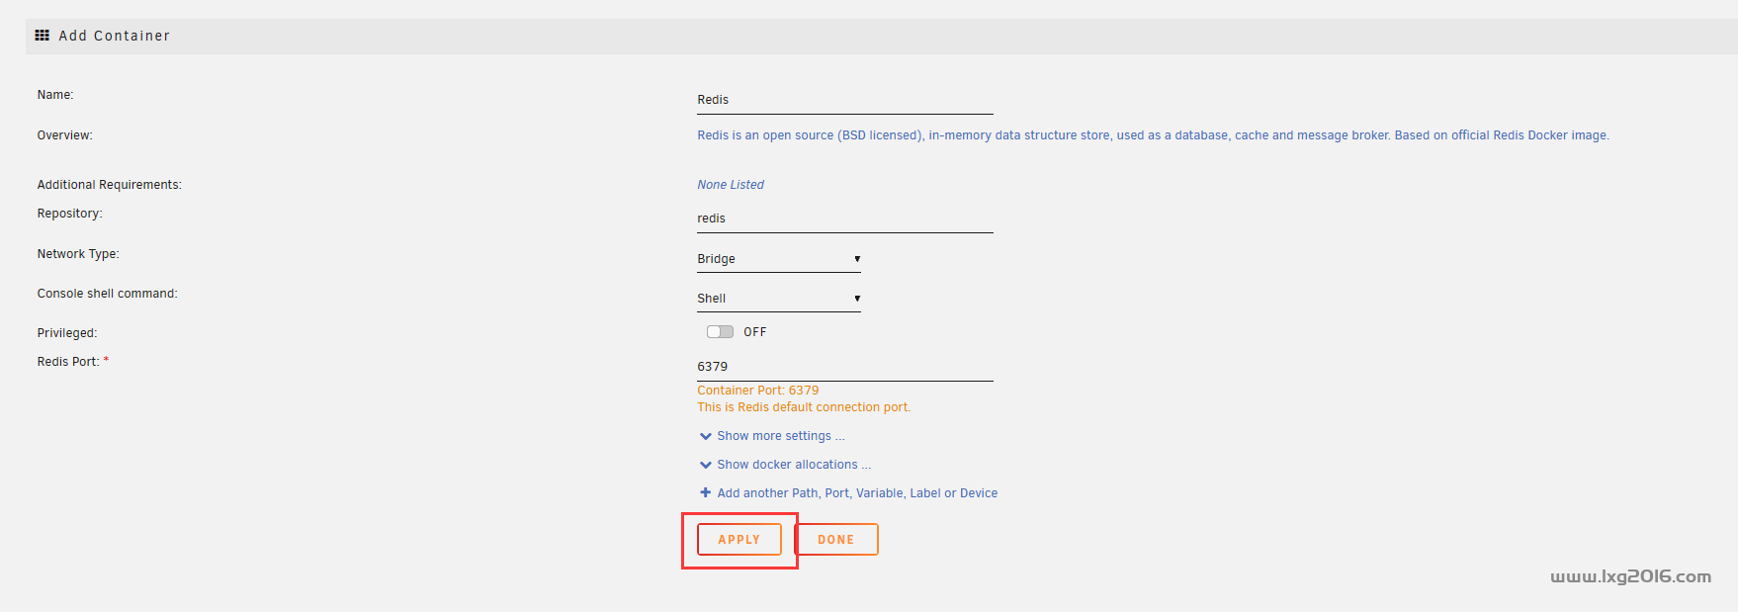Open the Console shell command dropdown
The height and width of the screenshot is (612, 1738).
click(x=779, y=299)
